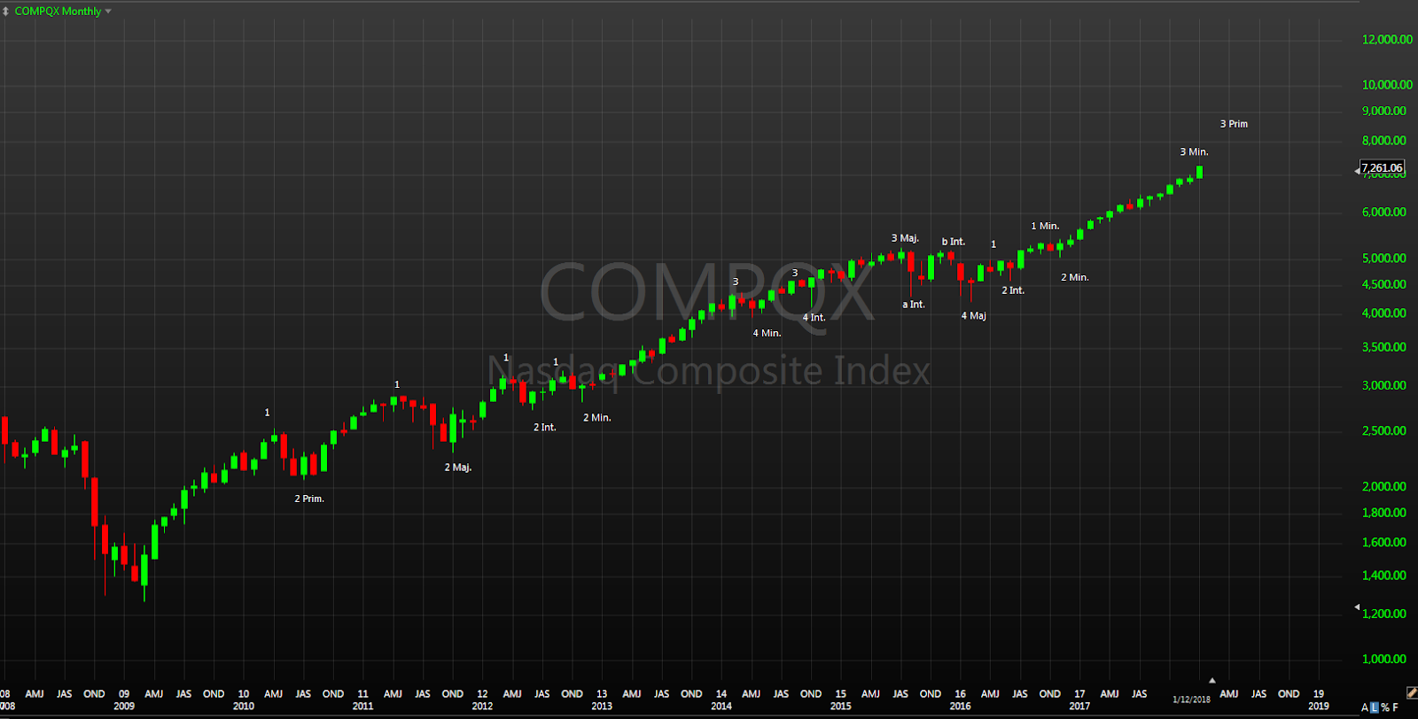Click the 3,500.00 price axis label

click(1384, 348)
